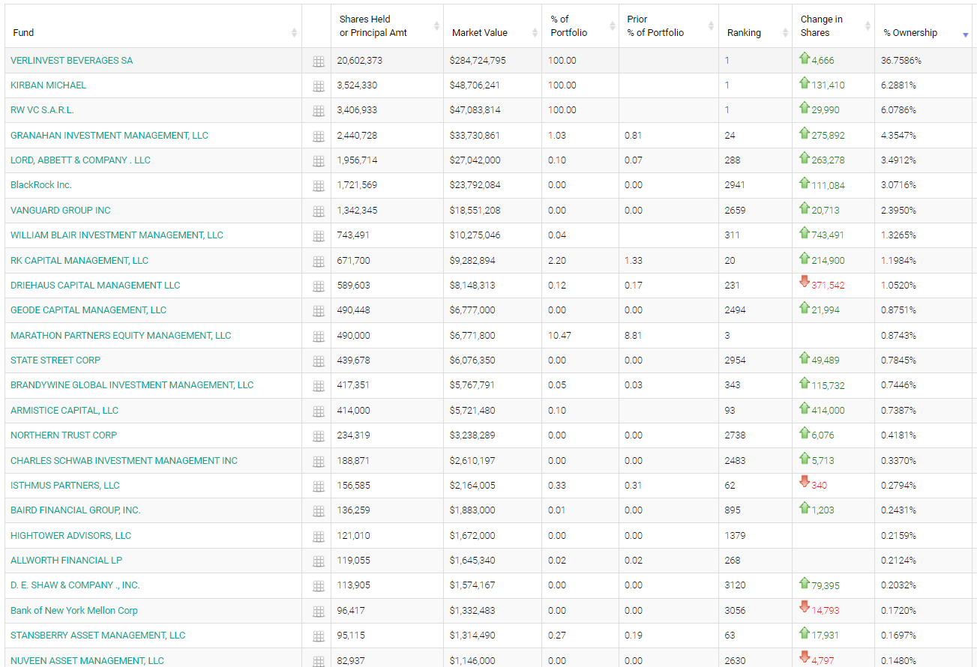Sort by Prior % of Portfolio column
The image size is (977, 667).
pos(669,26)
